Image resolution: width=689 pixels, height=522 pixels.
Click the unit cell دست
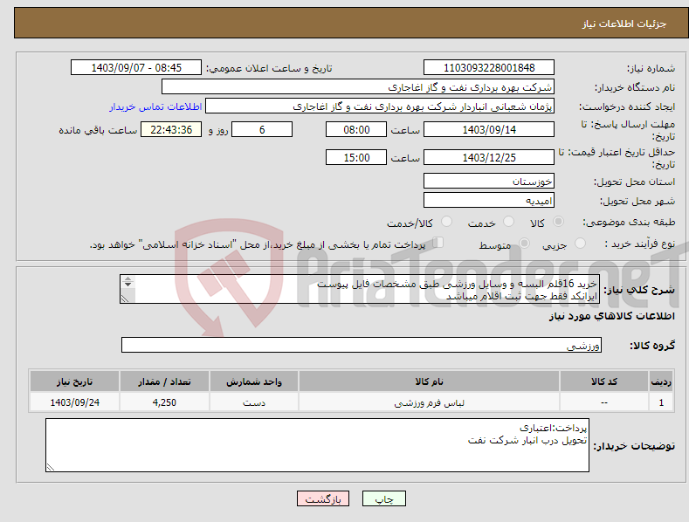[x=254, y=402]
